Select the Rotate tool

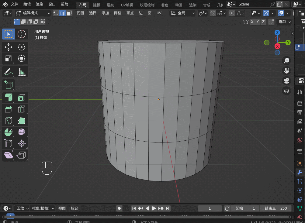[22, 47]
